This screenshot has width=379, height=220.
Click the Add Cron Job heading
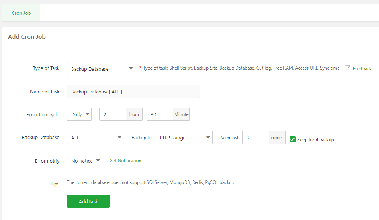(27, 36)
